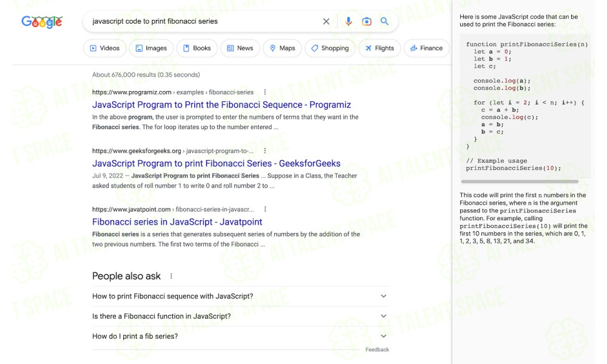The height and width of the screenshot is (364, 607).
Task: Switch to the Flights filter tab
Action: (x=379, y=48)
